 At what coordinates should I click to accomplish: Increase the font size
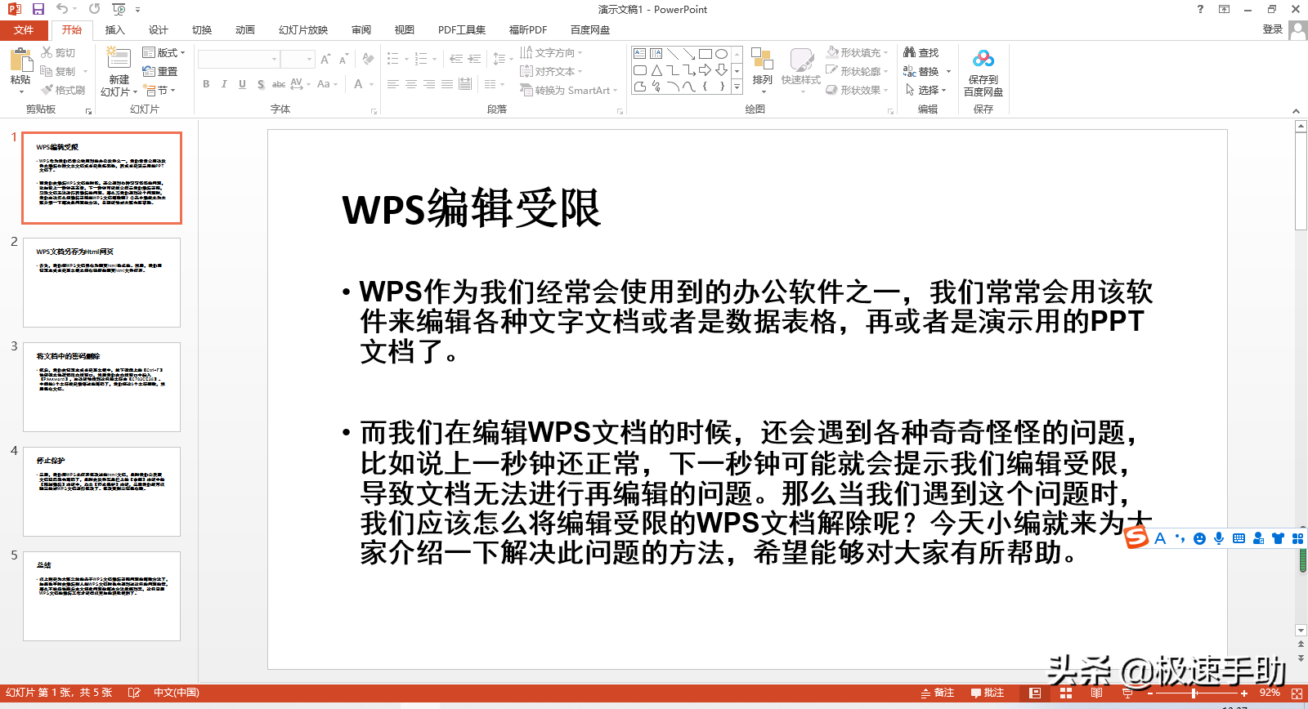tap(325, 60)
